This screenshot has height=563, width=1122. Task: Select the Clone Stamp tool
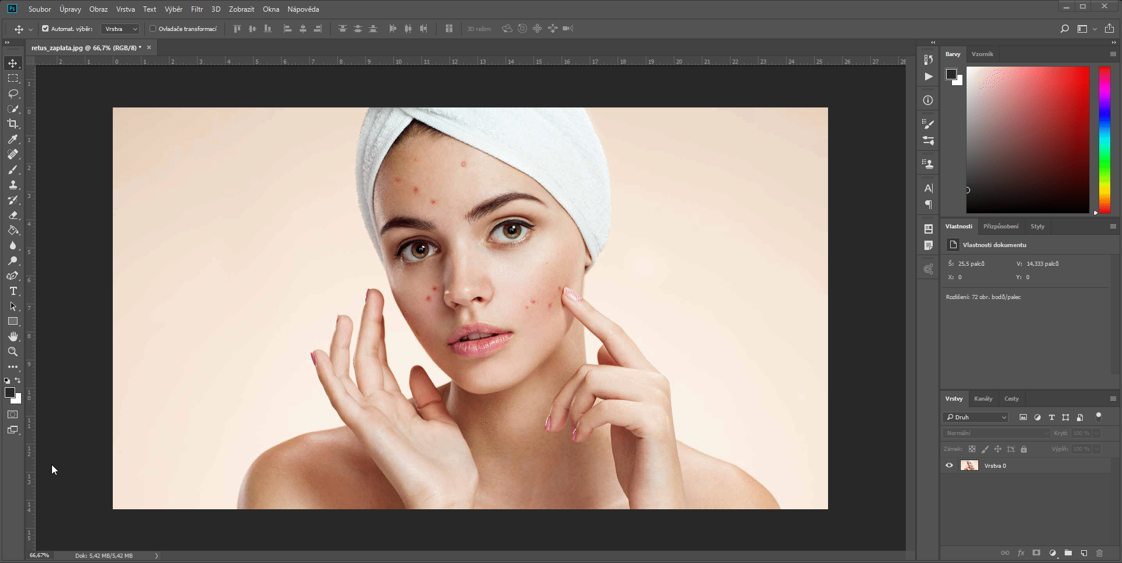click(x=13, y=185)
